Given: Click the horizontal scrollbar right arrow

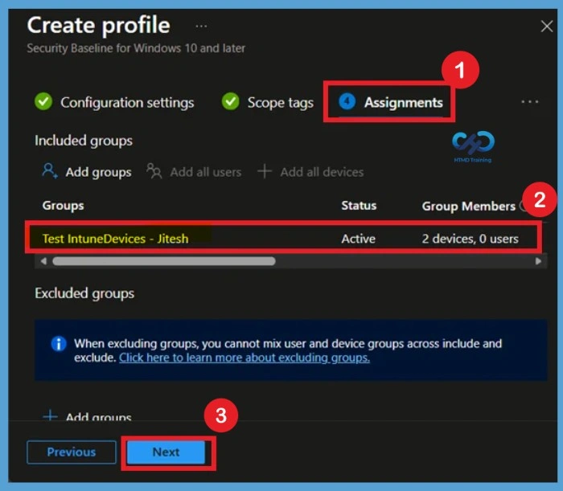Looking at the screenshot, I should tap(538, 261).
